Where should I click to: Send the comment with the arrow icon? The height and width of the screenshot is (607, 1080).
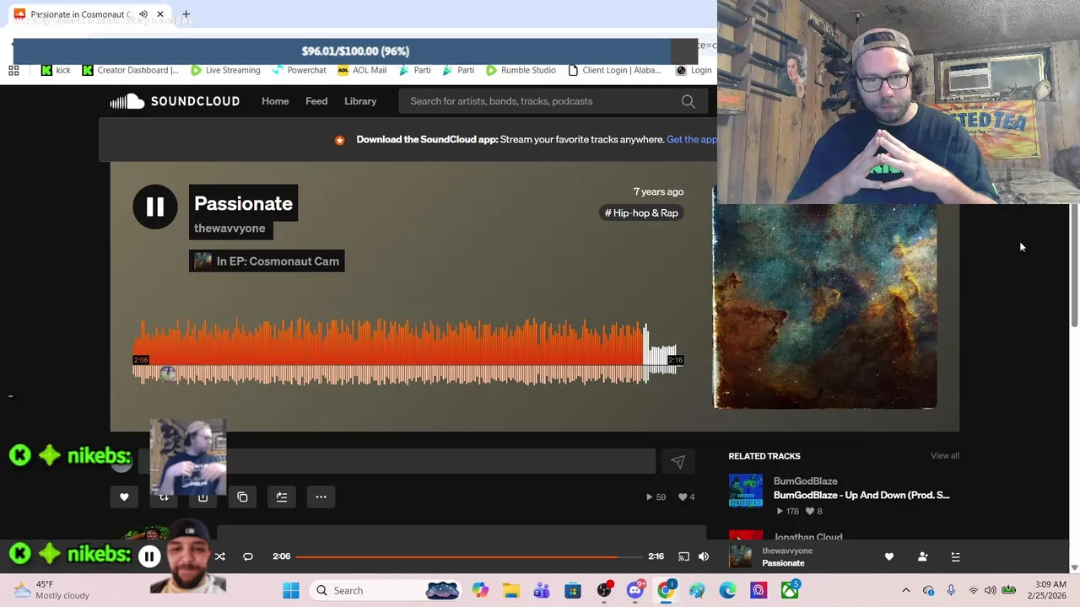click(x=678, y=461)
